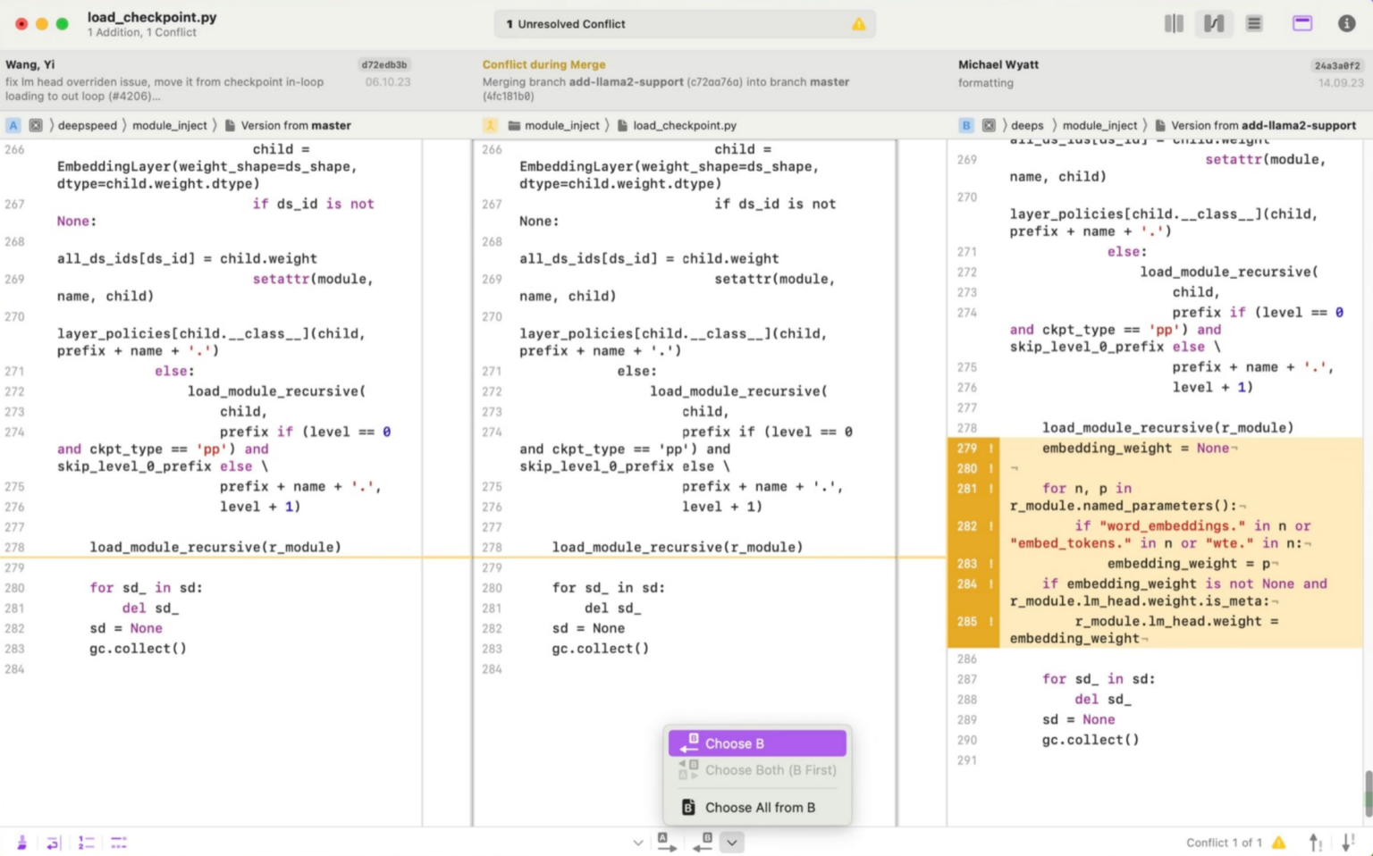Toggle the whitespace cleanup brush icon
The height and width of the screenshot is (856, 1373).
[x=21, y=843]
